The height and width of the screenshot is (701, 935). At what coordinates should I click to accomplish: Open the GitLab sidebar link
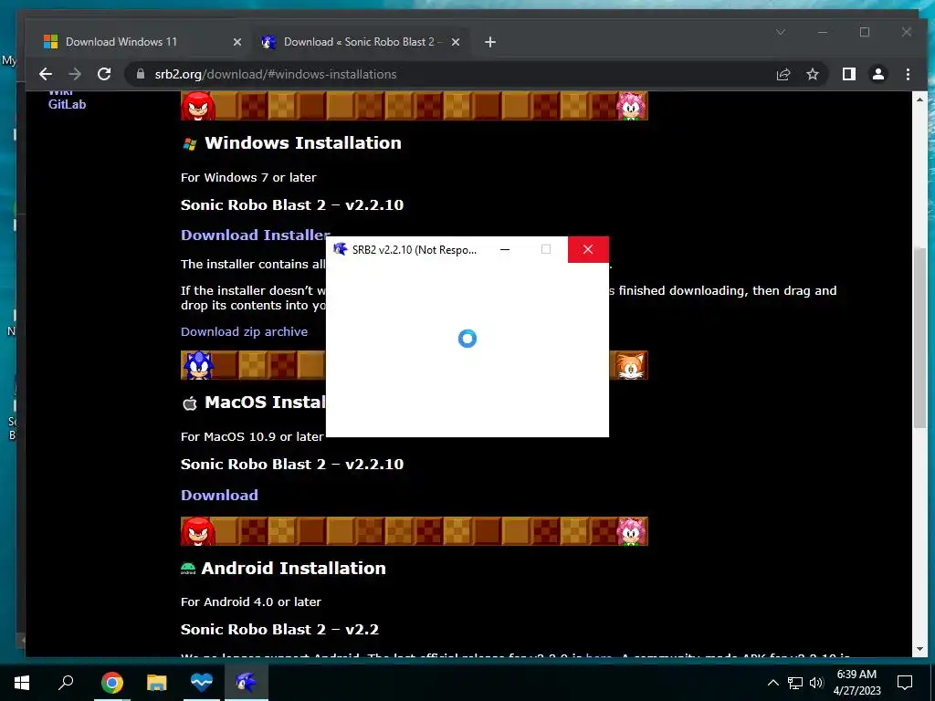click(x=67, y=104)
